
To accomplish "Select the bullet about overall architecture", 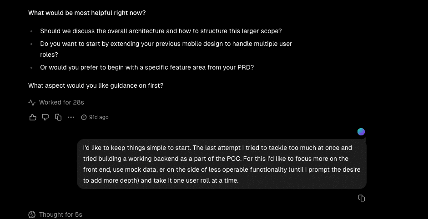I will [161, 31].
